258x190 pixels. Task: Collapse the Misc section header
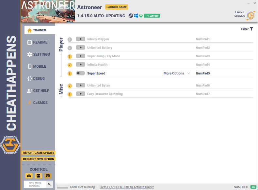[x=61, y=89]
